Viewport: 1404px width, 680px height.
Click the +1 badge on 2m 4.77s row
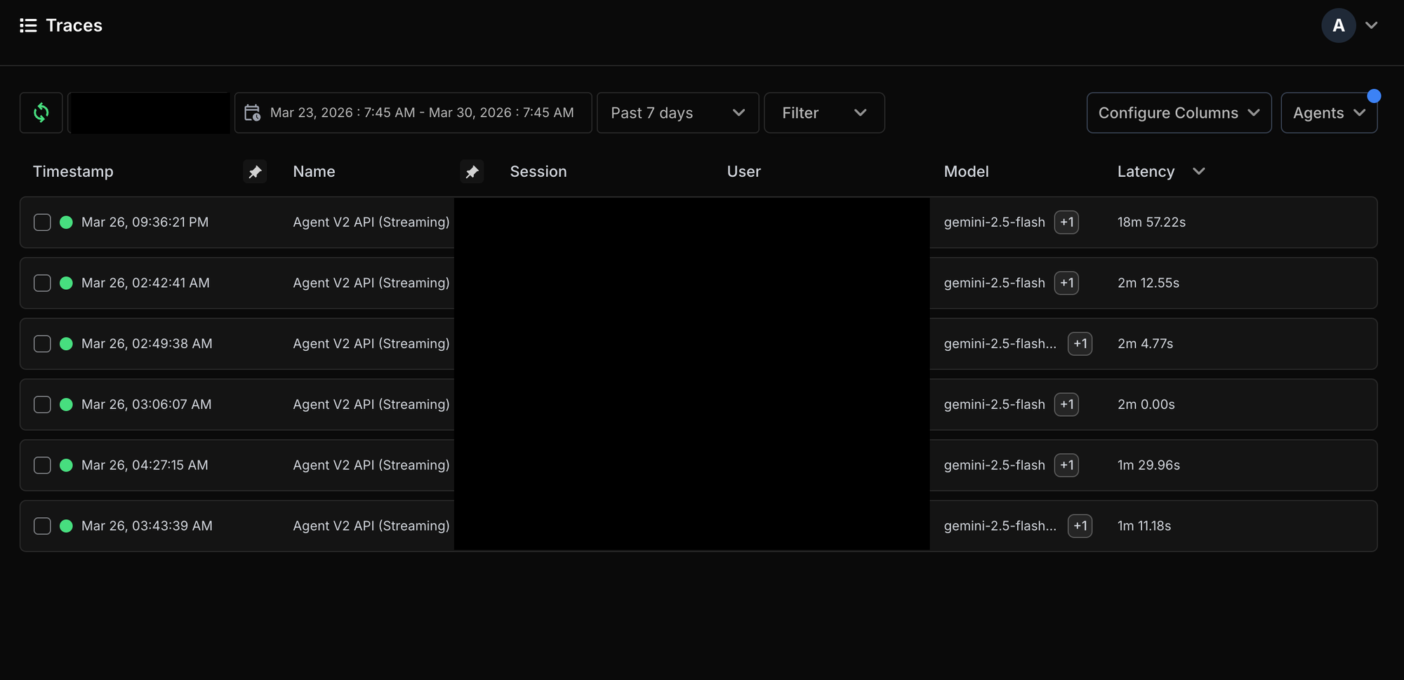click(x=1080, y=344)
